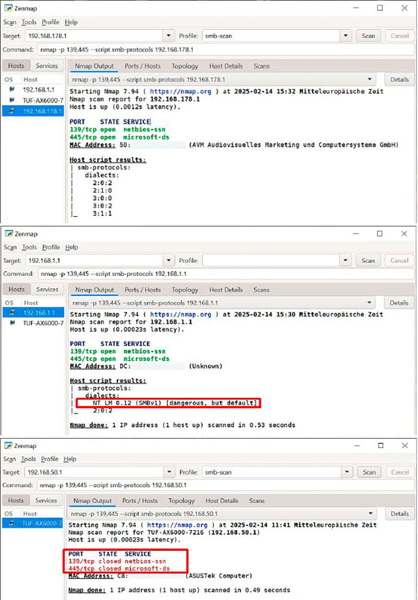The height and width of the screenshot is (600, 418).
Task: Expand scan selector dropdown for 192.168.50.1 output
Action: [370, 514]
